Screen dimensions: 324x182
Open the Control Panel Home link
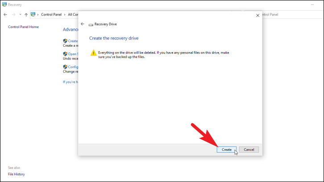(x=23, y=27)
